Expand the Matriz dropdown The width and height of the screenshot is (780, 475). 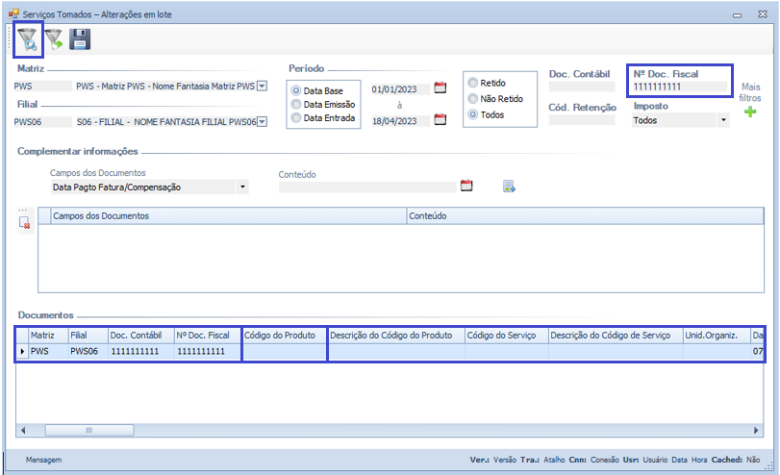pyautogui.click(x=262, y=86)
